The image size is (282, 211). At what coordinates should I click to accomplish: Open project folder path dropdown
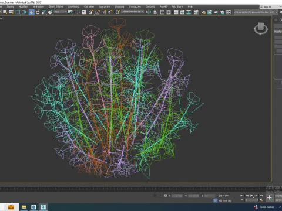click(x=256, y=12)
